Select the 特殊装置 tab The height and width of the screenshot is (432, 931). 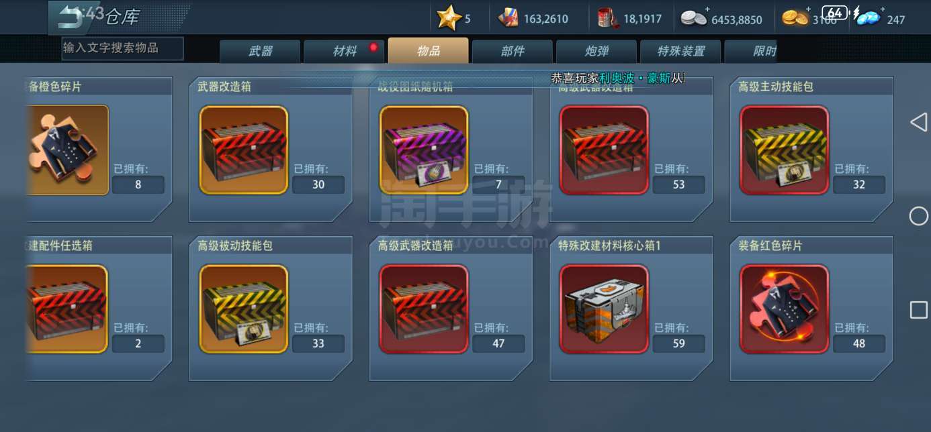(x=680, y=52)
